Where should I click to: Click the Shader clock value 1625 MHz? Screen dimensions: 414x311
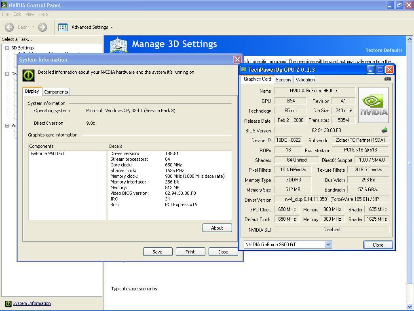(175, 170)
